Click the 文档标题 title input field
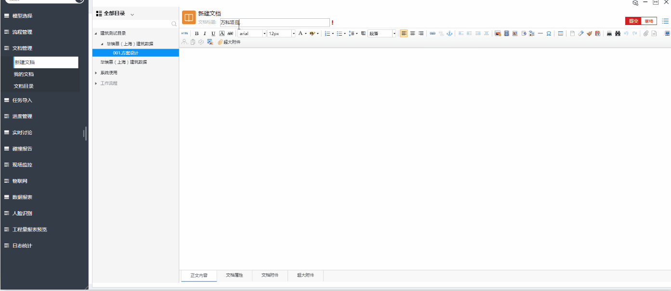The image size is (671, 291). tap(275, 23)
